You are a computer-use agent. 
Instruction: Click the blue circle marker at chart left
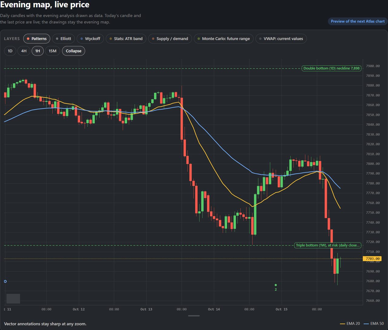click(5, 281)
